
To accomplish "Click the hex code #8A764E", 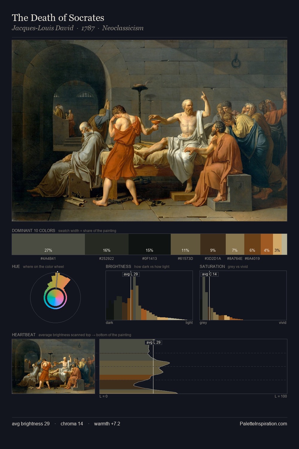I will (235, 259).
